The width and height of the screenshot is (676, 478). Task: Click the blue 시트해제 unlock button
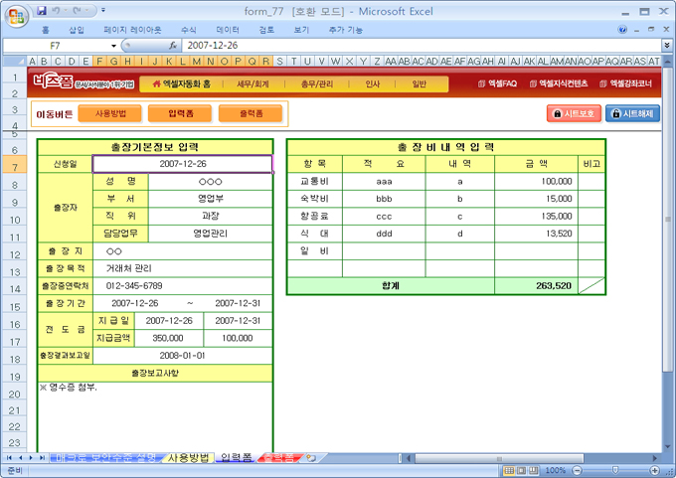point(631,113)
